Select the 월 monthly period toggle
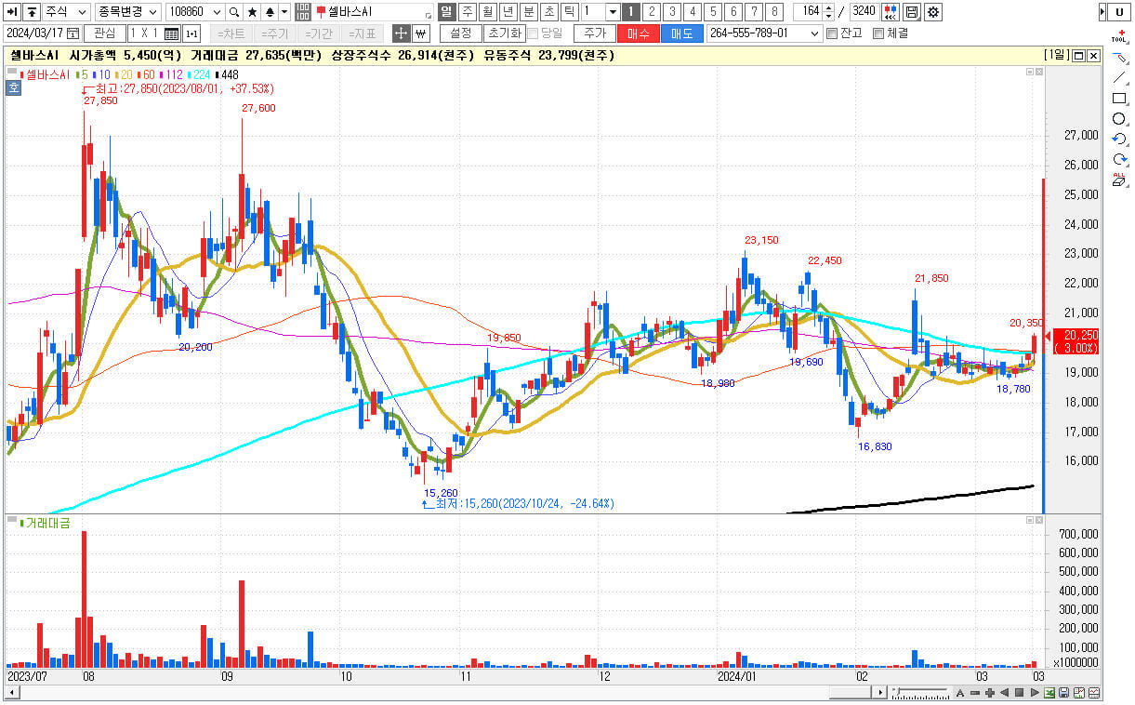 click(x=487, y=12)
